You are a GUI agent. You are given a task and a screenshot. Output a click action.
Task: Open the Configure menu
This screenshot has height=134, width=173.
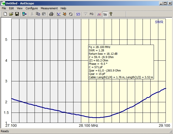click(31, 8)
